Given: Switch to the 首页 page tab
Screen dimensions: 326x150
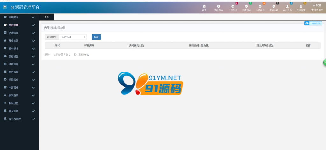Looking at the screenshot, I should [x=46, y=17].
